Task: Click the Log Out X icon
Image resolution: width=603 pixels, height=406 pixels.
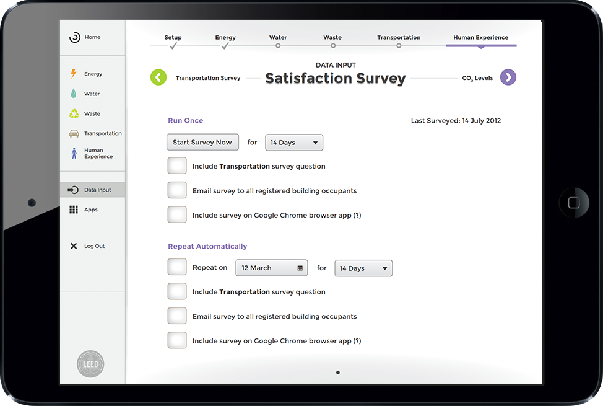Action: click(x=74, y=245)
